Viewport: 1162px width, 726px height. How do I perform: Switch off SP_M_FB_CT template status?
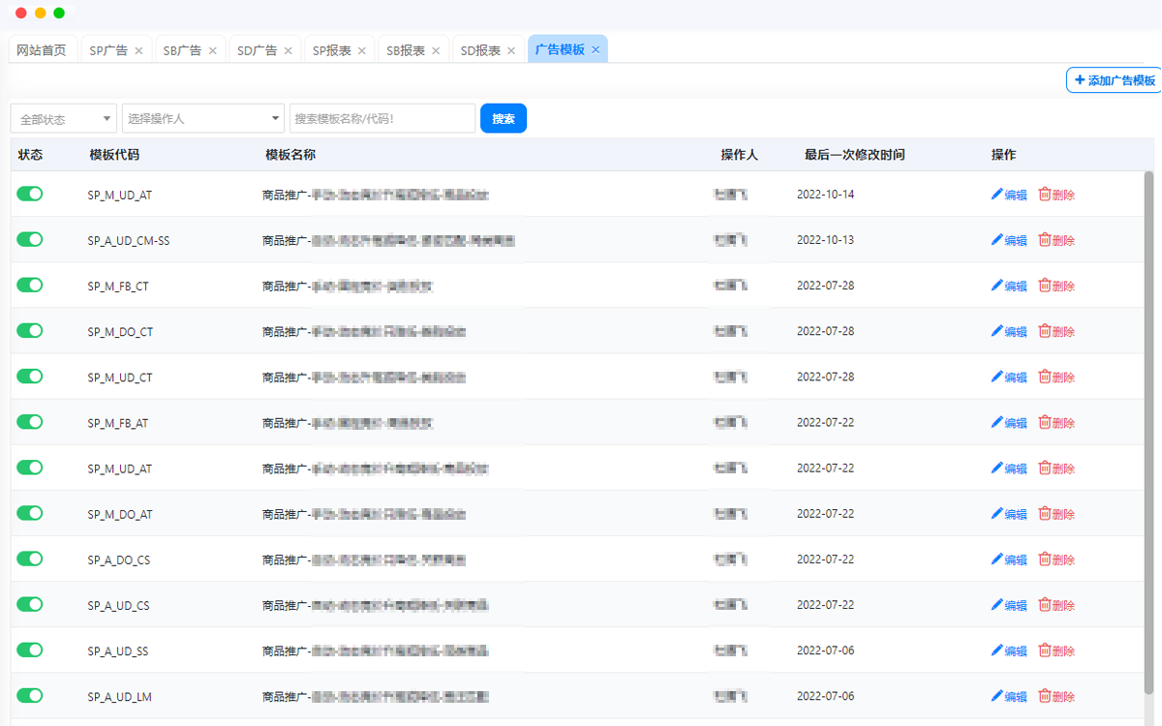point(30,285)
